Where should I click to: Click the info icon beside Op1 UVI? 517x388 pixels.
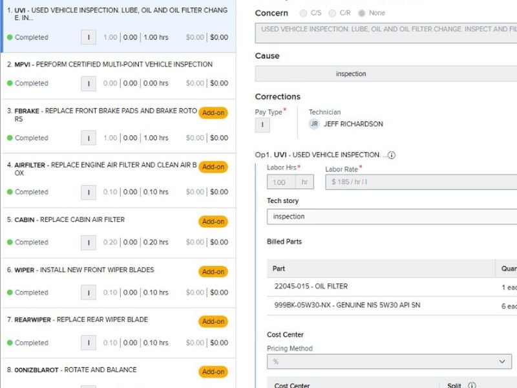click(x=392, y=155)
